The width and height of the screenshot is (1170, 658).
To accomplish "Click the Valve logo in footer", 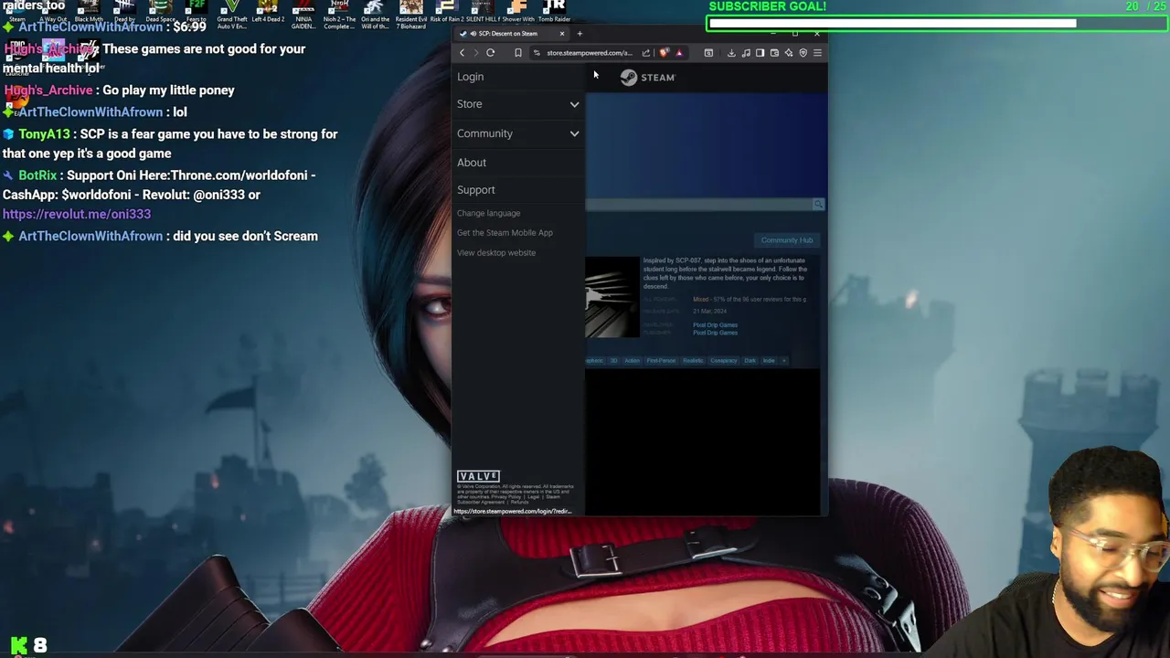I will [478, 476].
